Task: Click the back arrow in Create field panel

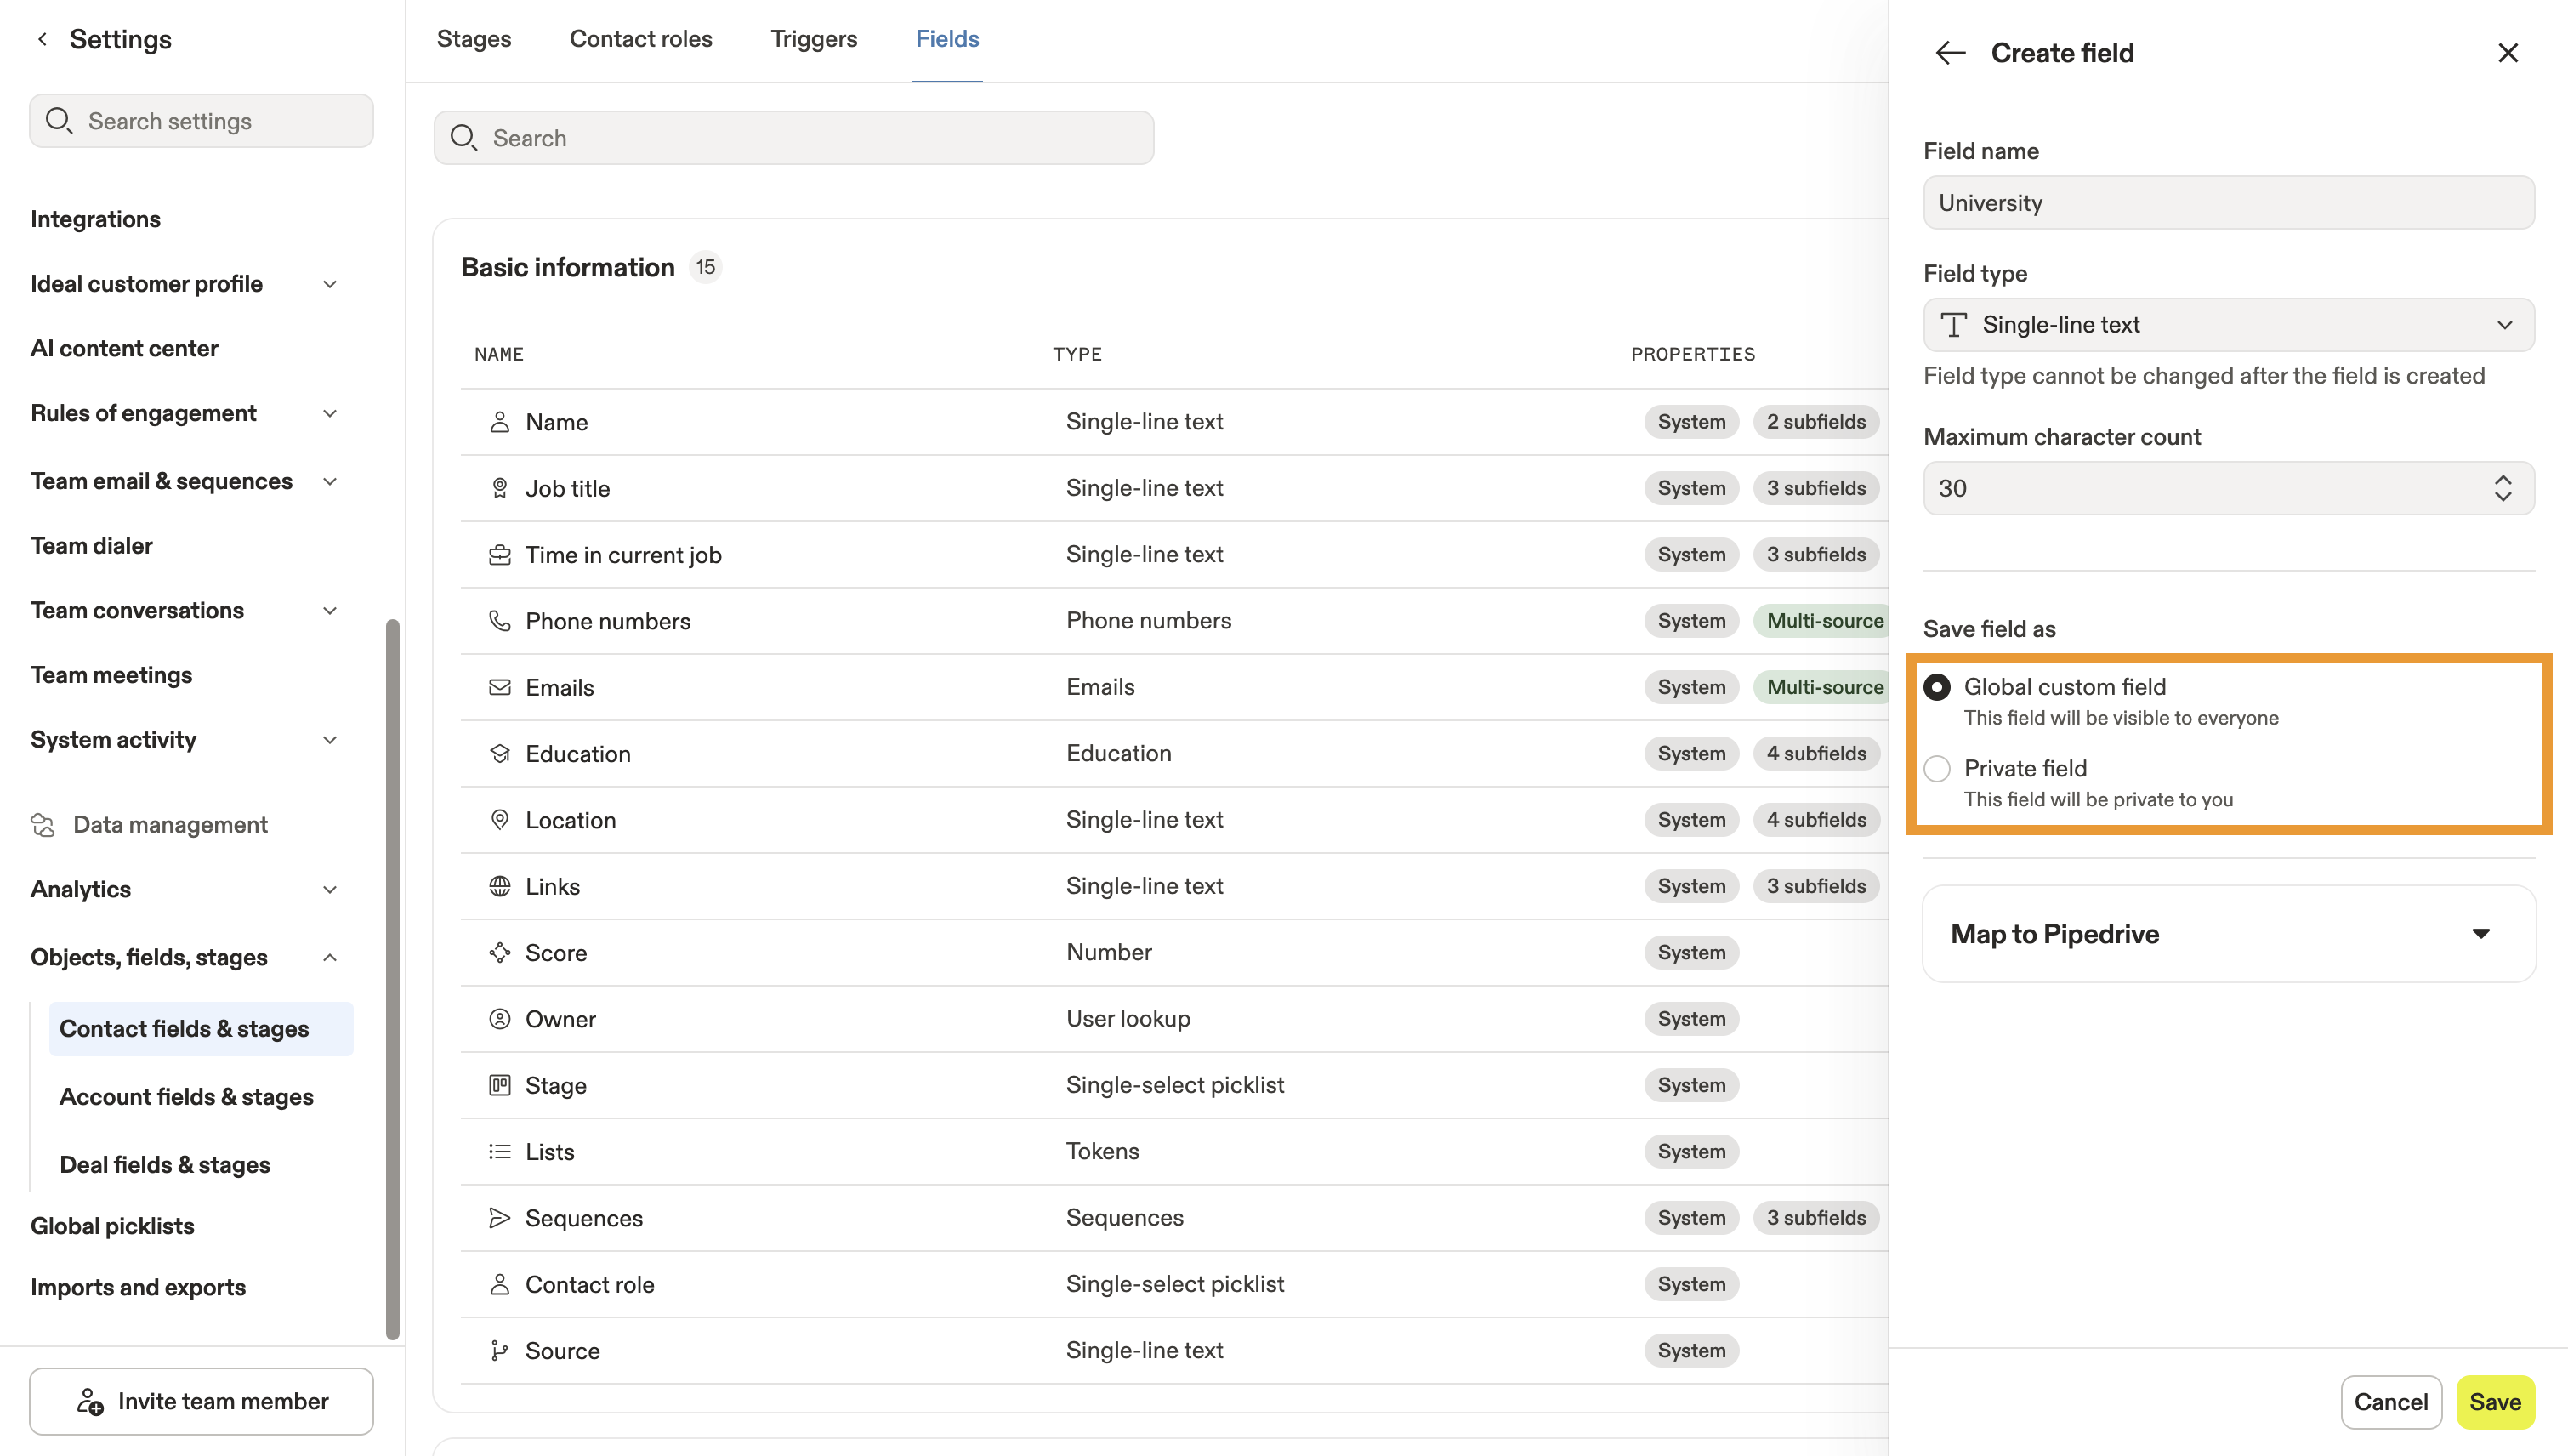Action: (x=1951, y=53)
